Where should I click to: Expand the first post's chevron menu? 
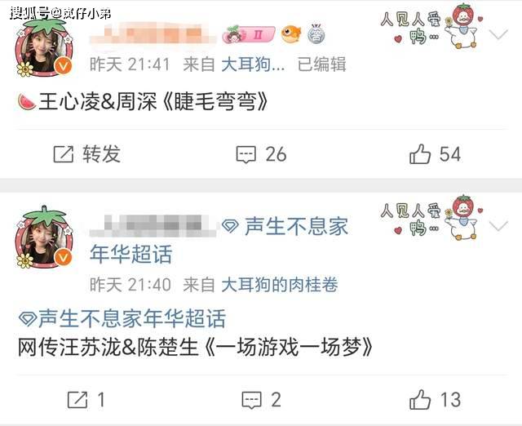(498, 34)
